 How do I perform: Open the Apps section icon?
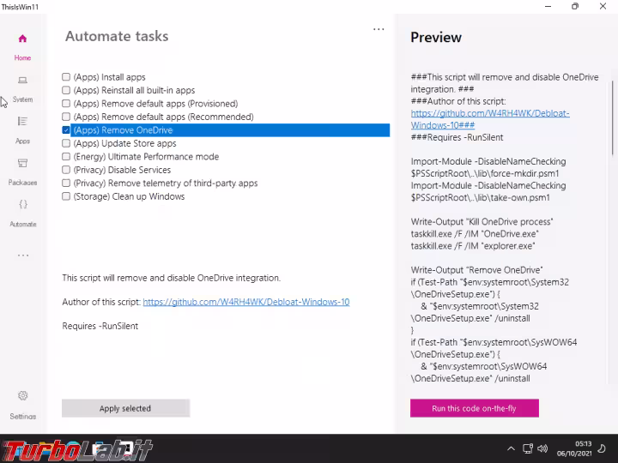click(x=22, y=121)
